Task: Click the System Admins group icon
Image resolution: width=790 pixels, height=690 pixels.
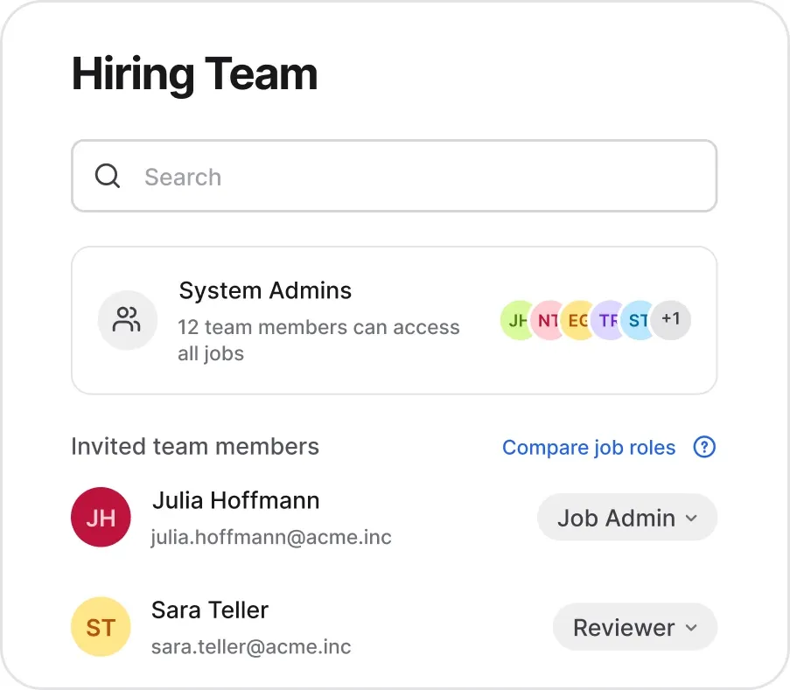Action: pyautogui.click(x=128, y=320)
